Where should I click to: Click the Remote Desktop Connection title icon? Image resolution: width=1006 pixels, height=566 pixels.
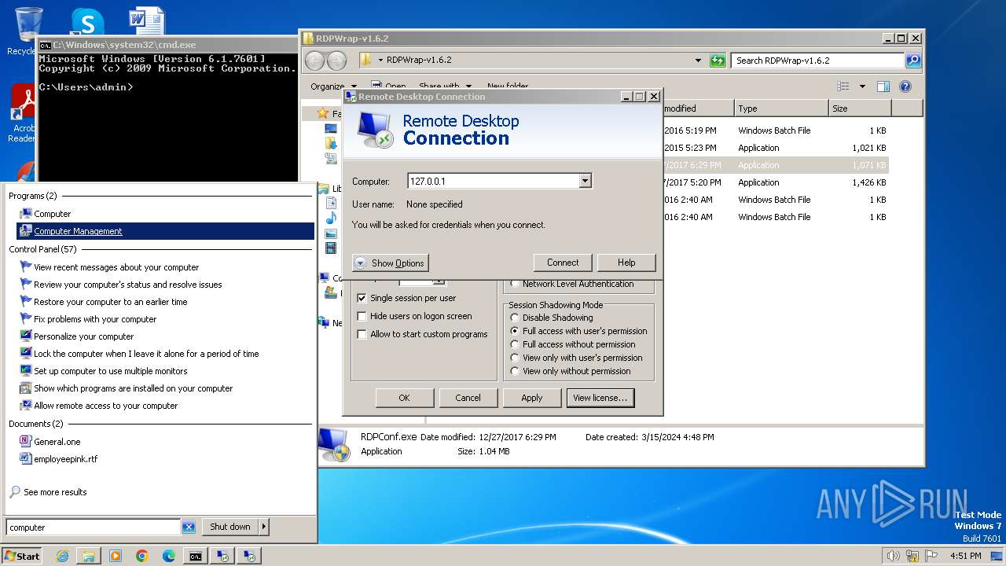click(351, 97)
